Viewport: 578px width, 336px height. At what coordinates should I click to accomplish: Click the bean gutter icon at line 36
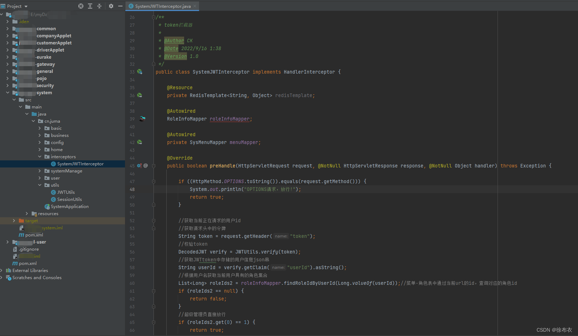tap(140, 95)
